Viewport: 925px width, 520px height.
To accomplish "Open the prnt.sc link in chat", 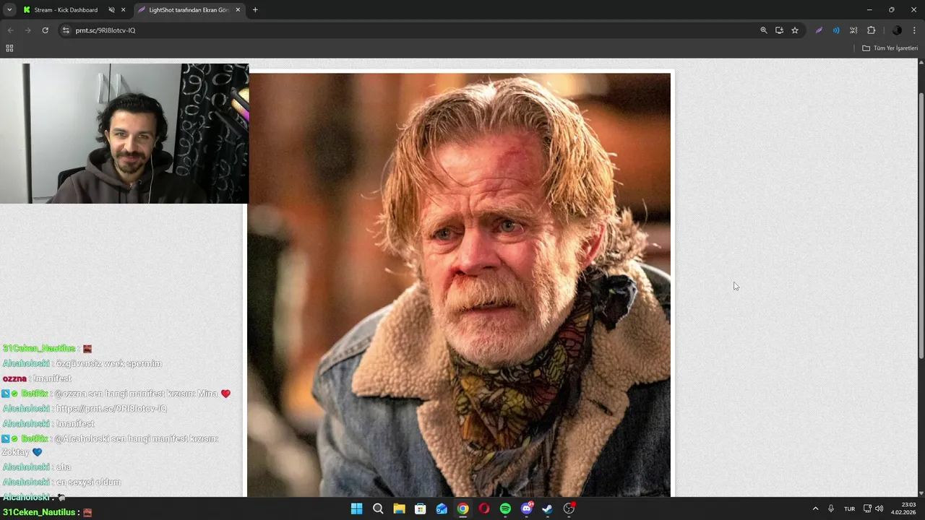I will (111, 409).
